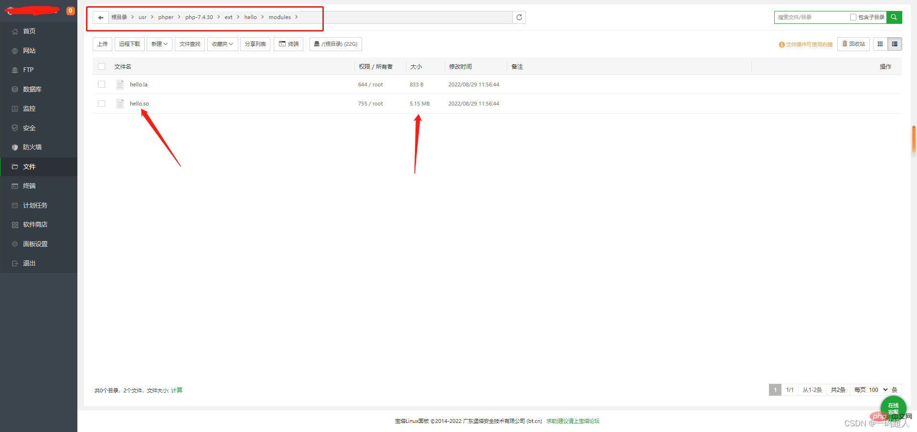Go to usr breadcrumb folder
917x432 pixels.
143,17
